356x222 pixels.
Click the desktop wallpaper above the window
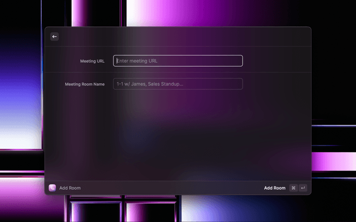point(178,12)
